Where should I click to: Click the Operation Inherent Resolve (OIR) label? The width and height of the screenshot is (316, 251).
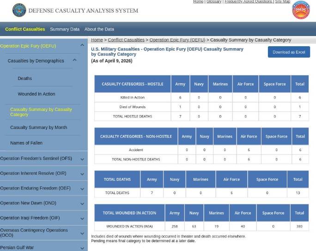pyautogui.click(x=33, y=173)
